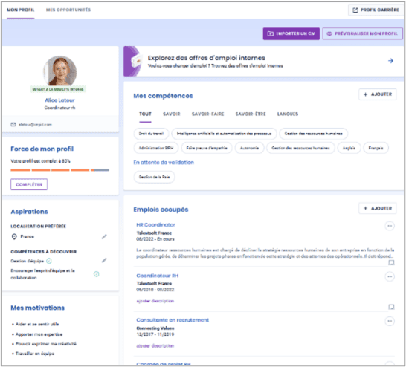The width and height of the screenshot is (406, 367).
Task: Edit preferred location pencil icon
Action: click(104, 237)
